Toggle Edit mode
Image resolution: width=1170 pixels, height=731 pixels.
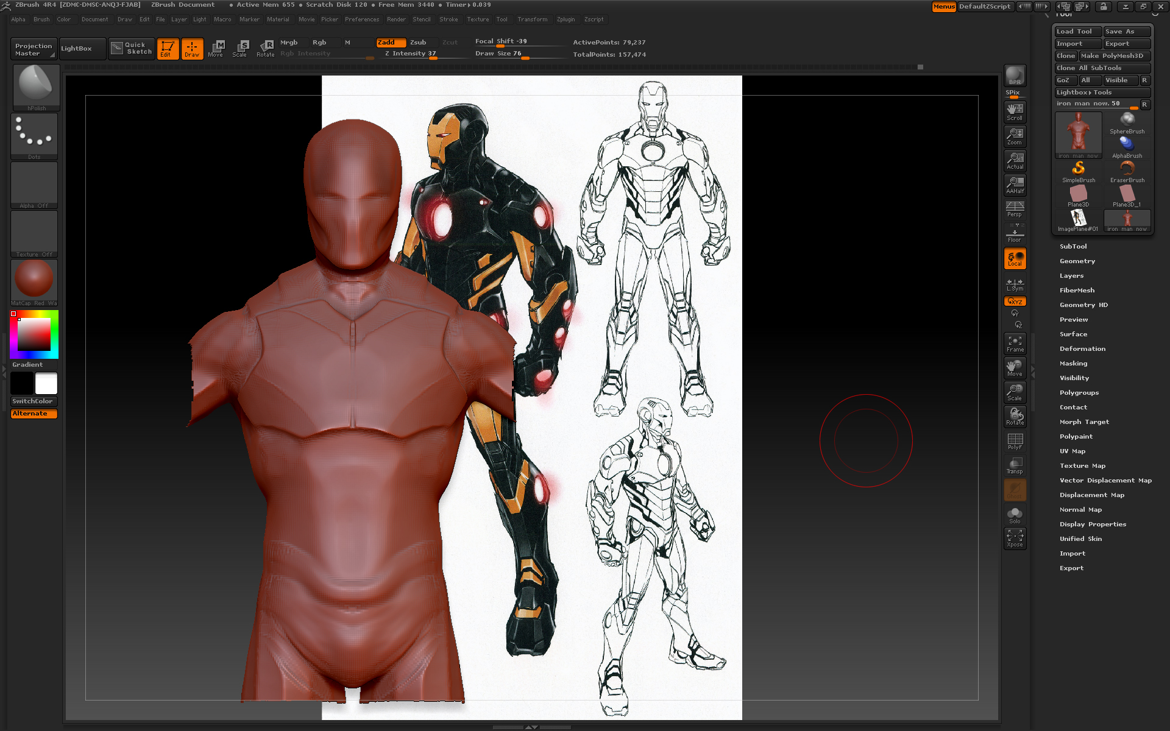coord(168,49)
